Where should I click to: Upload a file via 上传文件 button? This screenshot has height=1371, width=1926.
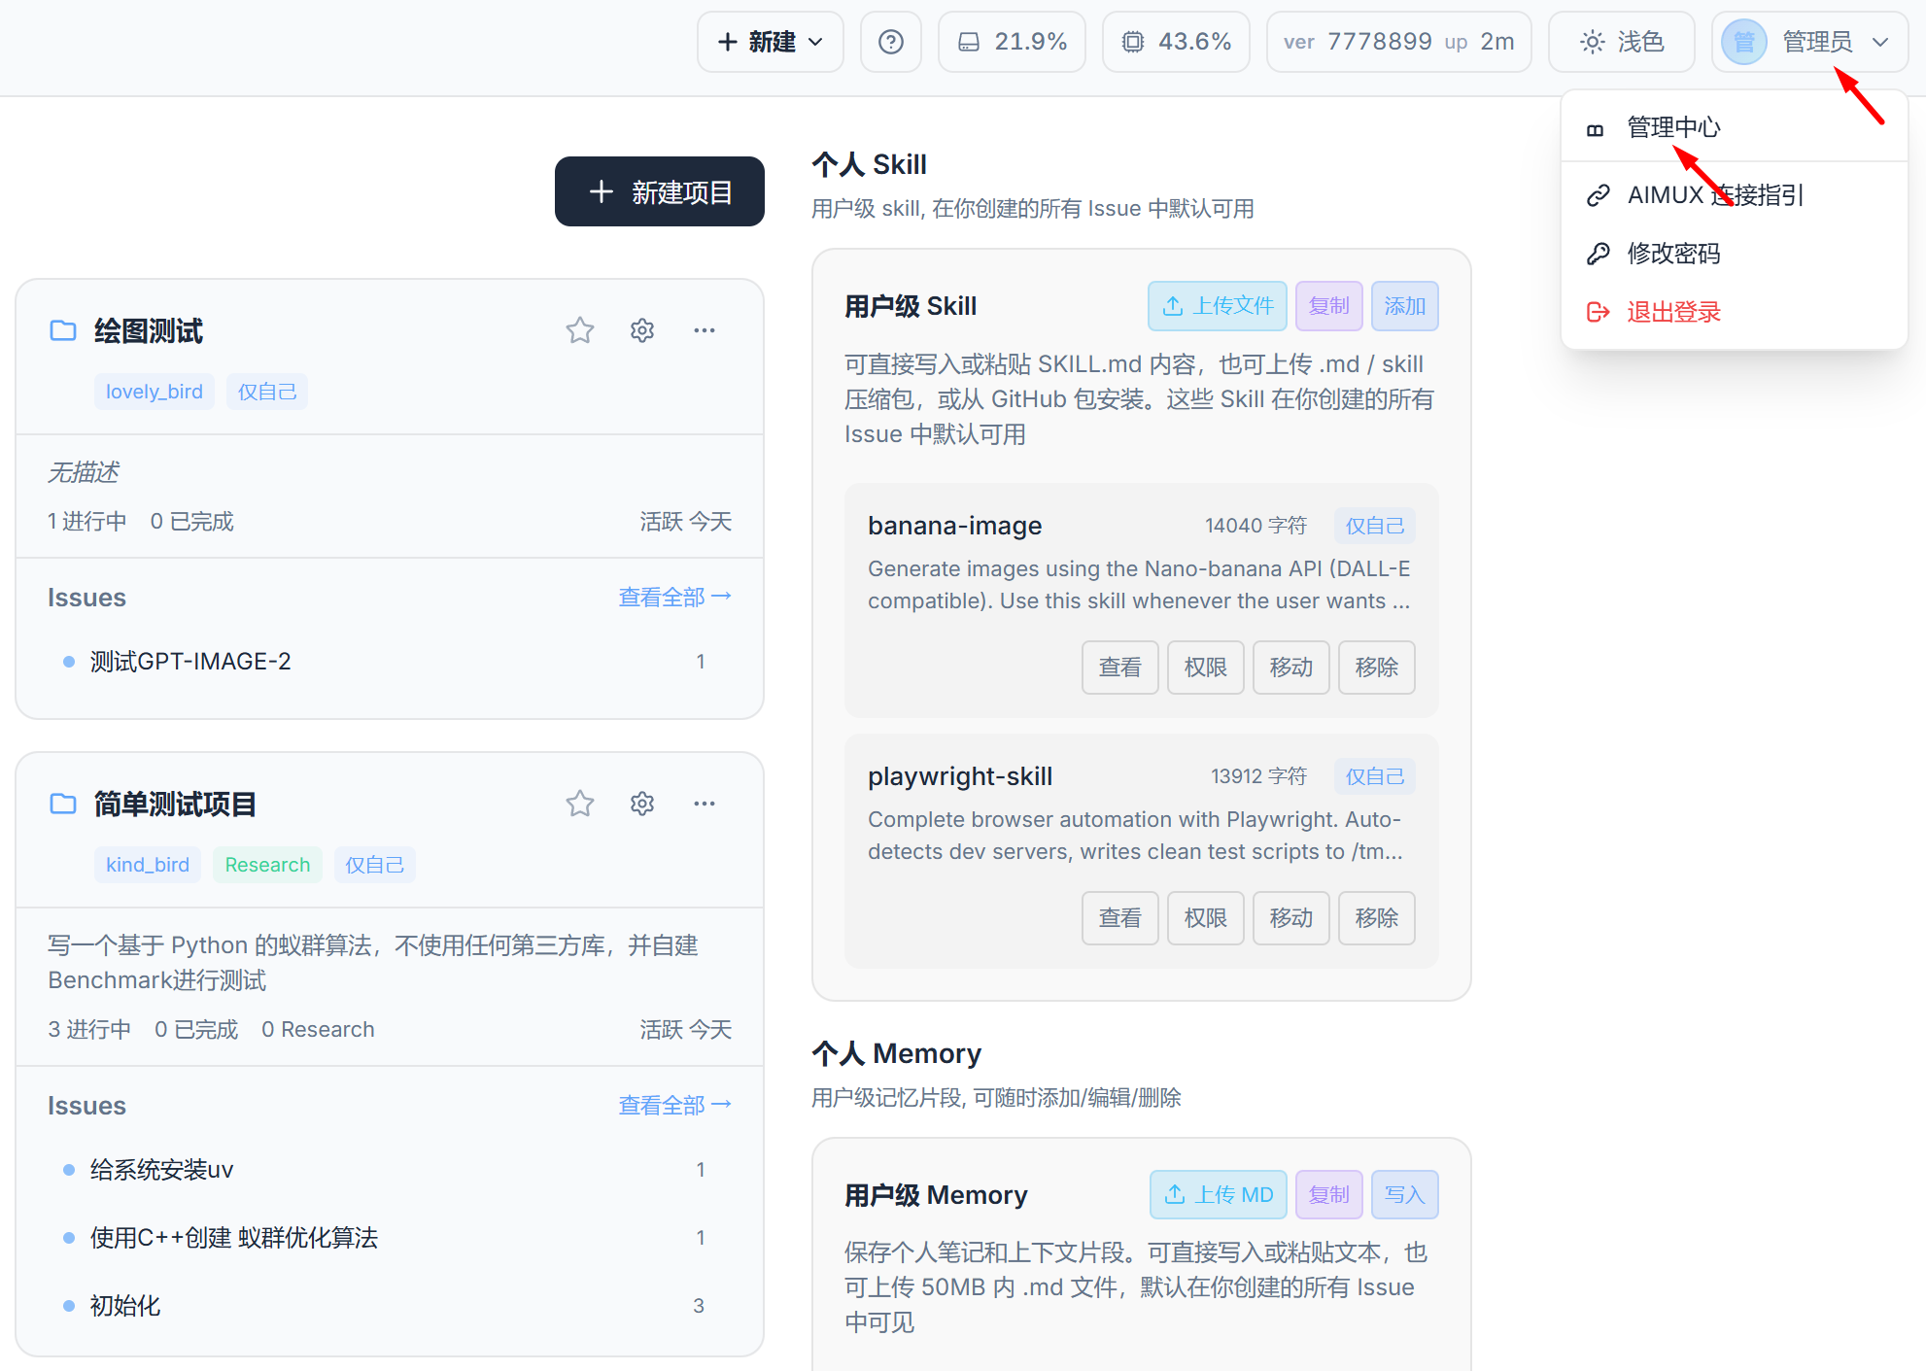click(1218, 306)
